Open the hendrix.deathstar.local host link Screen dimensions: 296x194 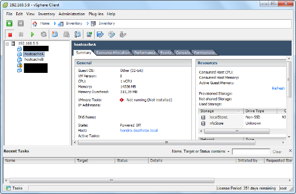tap(139, 130)
